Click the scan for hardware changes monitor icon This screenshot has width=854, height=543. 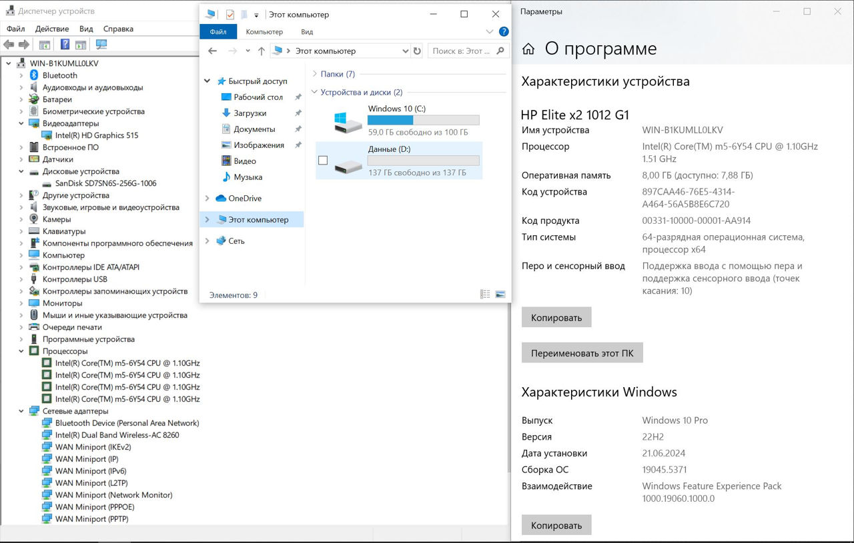tap(101, 45)
